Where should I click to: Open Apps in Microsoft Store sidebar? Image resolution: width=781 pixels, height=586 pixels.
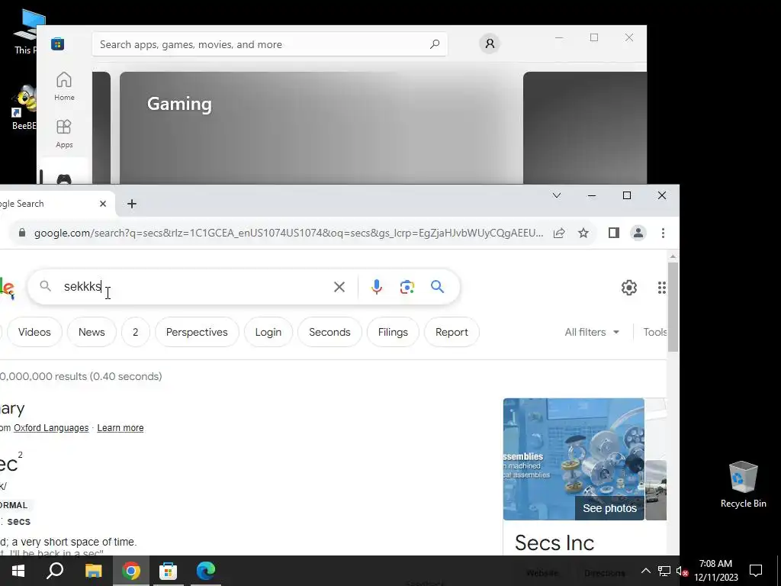click(64, 134)
